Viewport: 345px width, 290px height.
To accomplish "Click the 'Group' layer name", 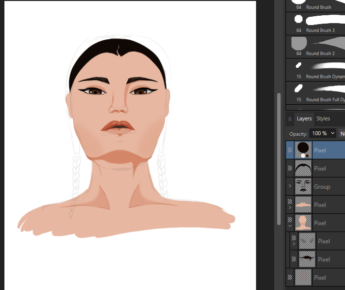I will point(322,187).
